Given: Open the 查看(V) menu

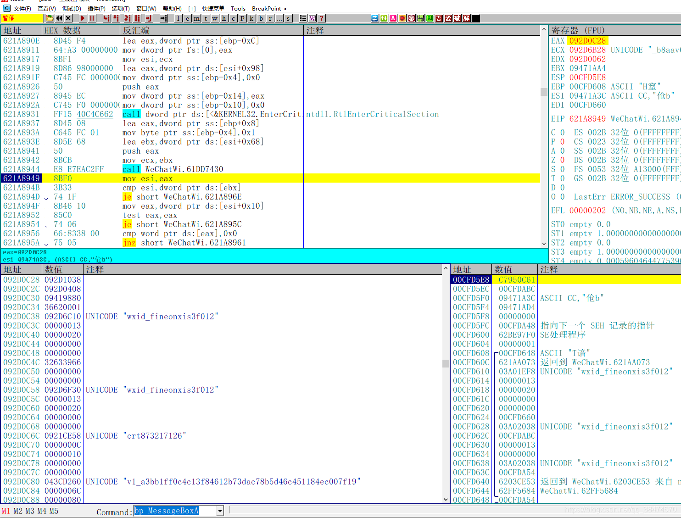Looking at the screenshot, I should 47,8.
